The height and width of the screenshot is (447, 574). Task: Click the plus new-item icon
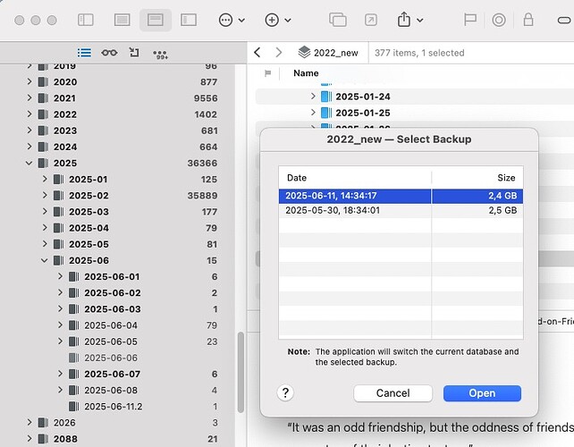pyautogui.click(x=272, y=20)
